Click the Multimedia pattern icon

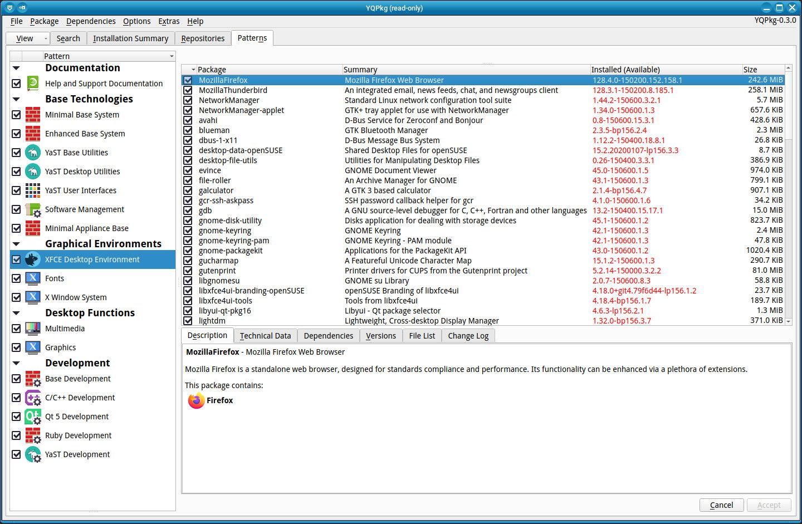pyautogui.click(x=33, y=329)
